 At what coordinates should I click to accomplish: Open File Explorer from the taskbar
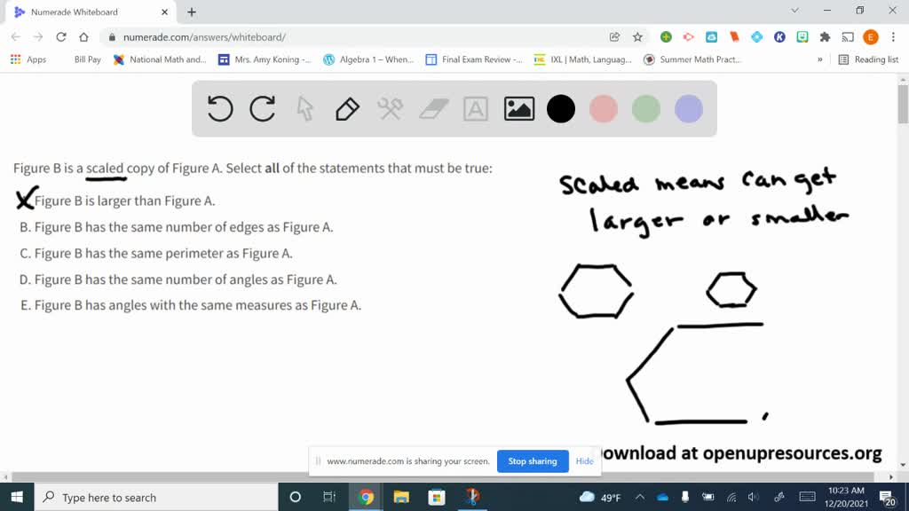coord(401,497)
